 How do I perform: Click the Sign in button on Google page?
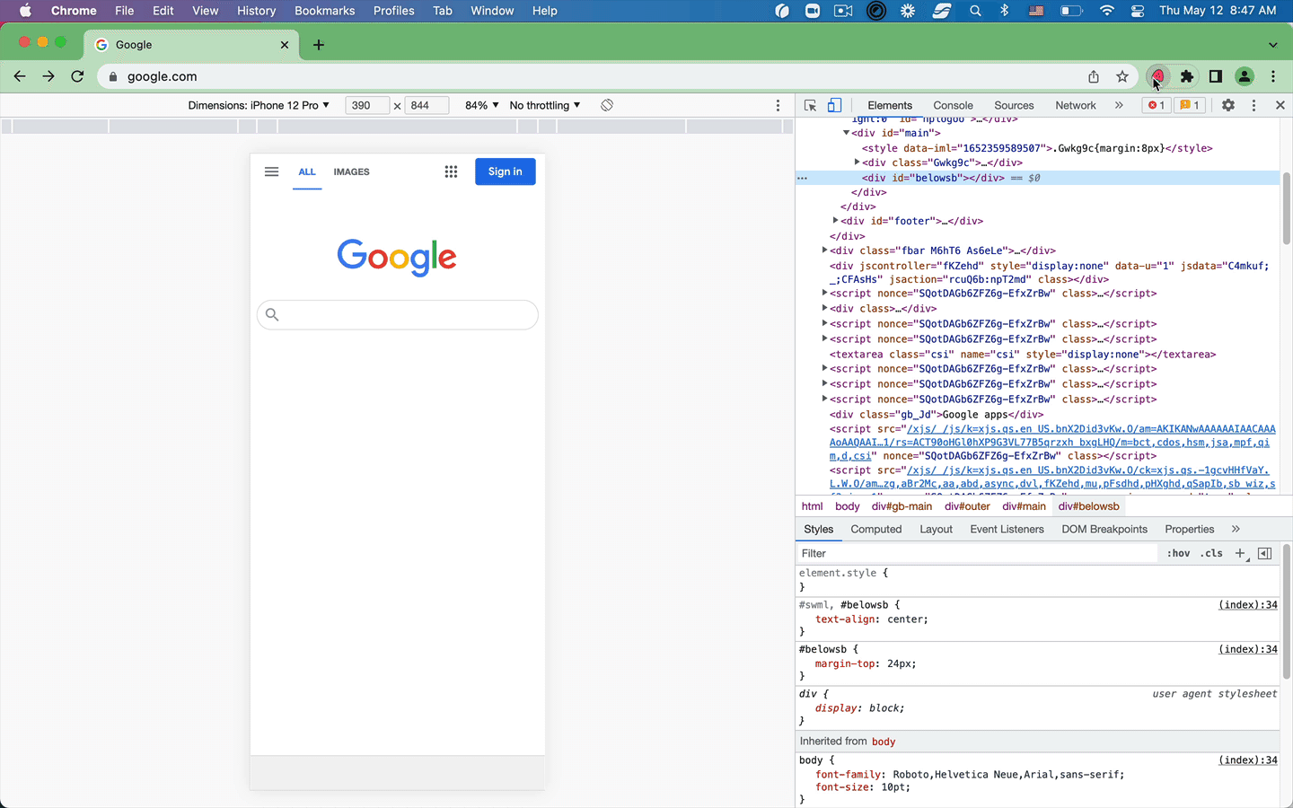click(x=505, y=171)
